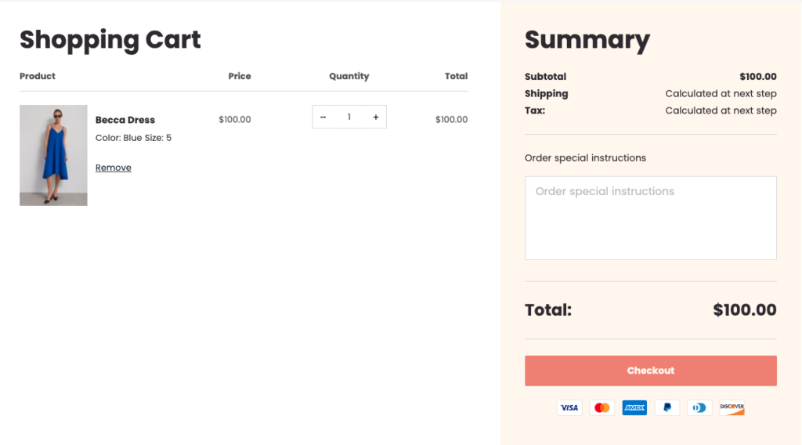This screenshot has height=445, width=802.
Task: Remove the Becca Dress from cart
Action: point(114,168)
